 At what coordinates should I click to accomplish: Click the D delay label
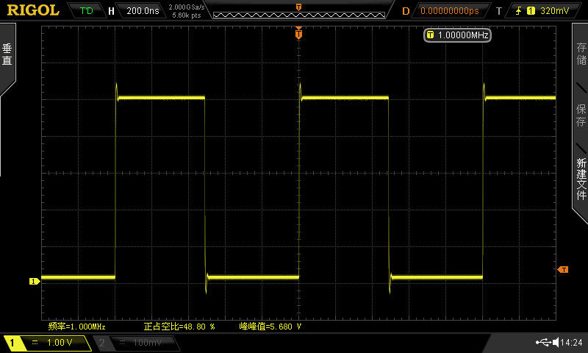coord(406,11)
